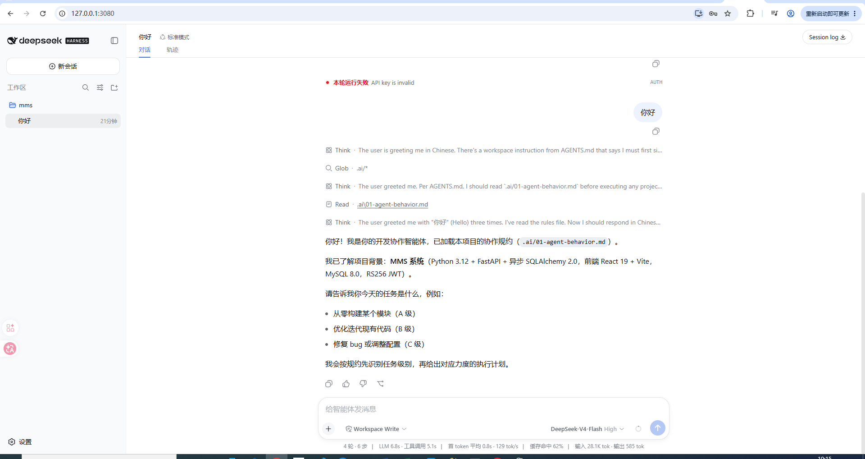Viewport: 865px width, 459px height.
Task: Open the pink apps grid floating icon
Action: tap(10, 328)
